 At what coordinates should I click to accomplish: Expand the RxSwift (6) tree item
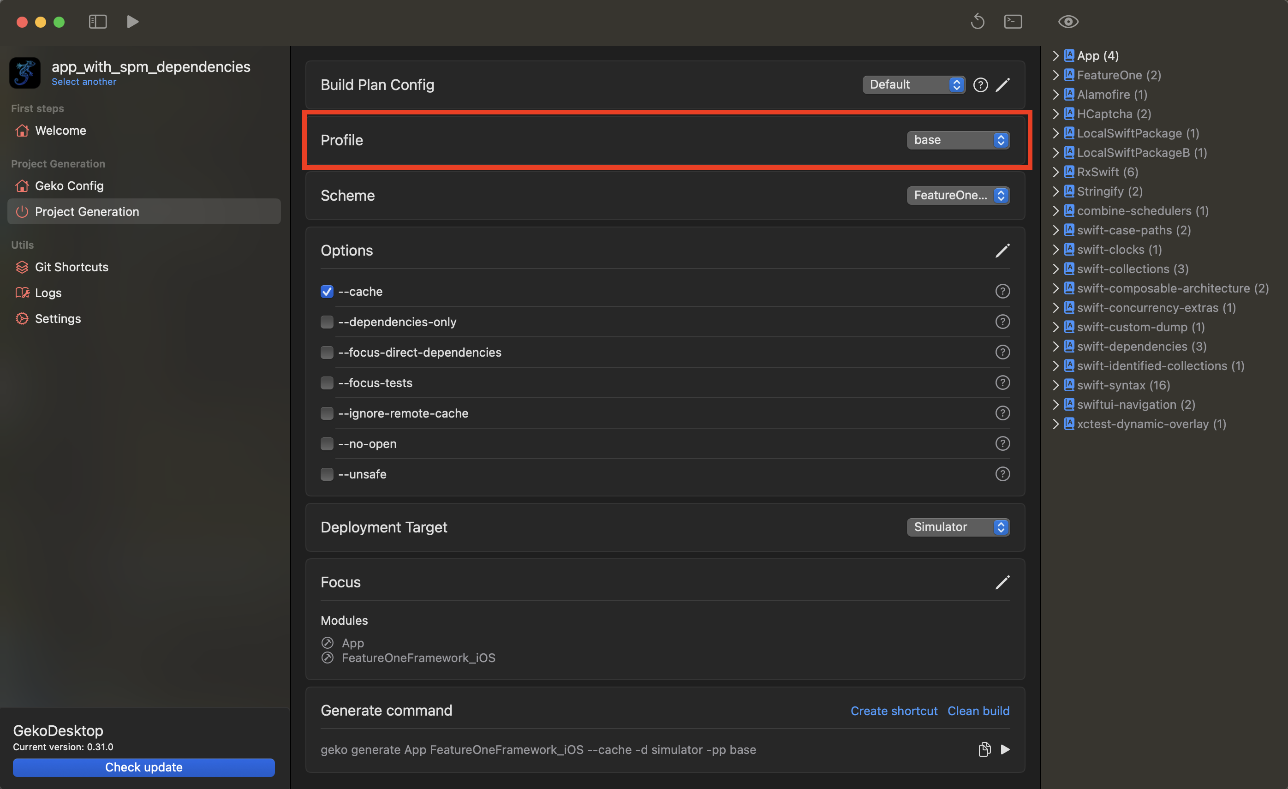point(1055,172)
